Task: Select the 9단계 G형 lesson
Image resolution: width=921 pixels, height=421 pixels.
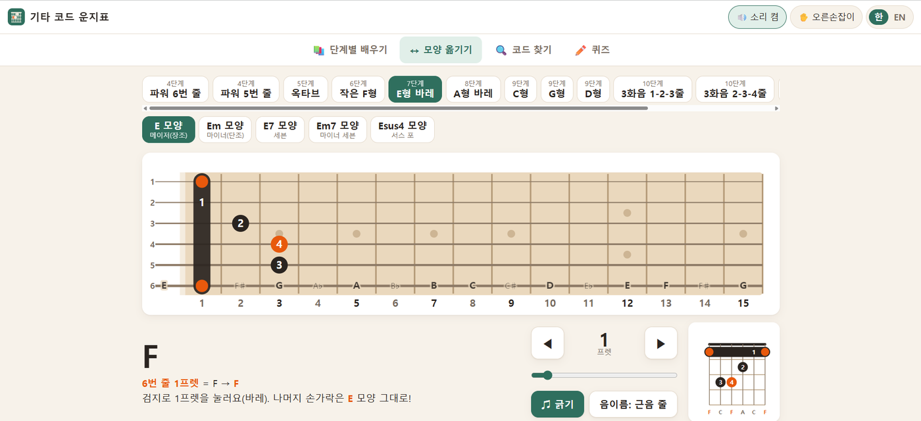Action: [x=557, y=89]
